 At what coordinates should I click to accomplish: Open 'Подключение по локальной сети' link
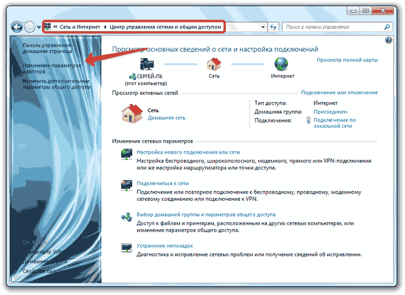335,123
